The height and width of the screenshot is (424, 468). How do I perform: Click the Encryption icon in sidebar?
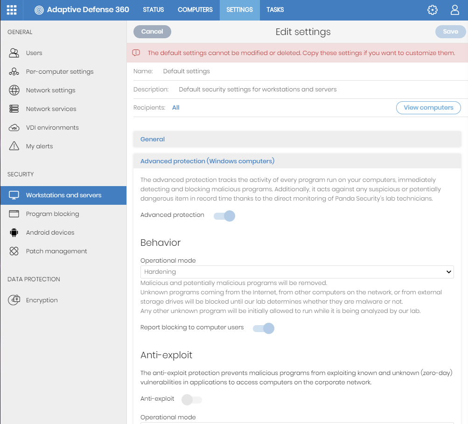coord(14,300)
